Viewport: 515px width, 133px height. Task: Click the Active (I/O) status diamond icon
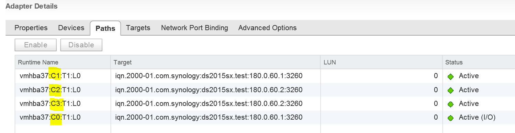(451, 118)
